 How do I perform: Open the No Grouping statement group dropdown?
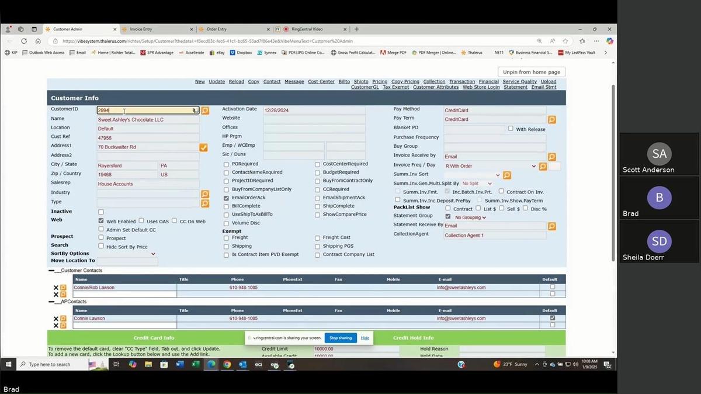click(470, 217)
